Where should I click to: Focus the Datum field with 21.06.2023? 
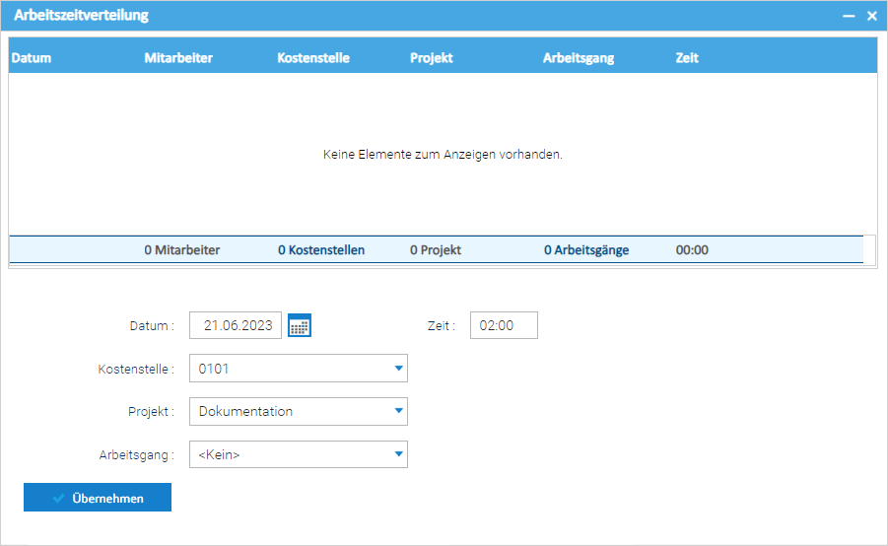(235, 325)
